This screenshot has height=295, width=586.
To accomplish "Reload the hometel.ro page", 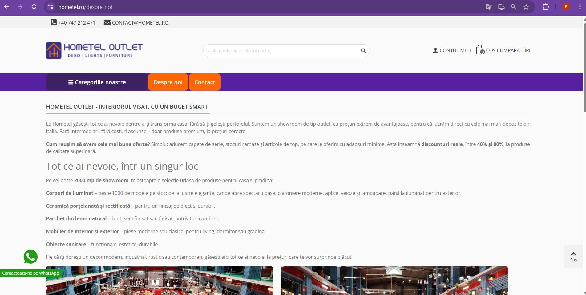I will (34, 7).
